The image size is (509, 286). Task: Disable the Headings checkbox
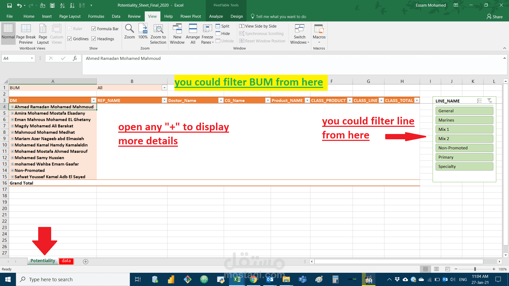94,39
